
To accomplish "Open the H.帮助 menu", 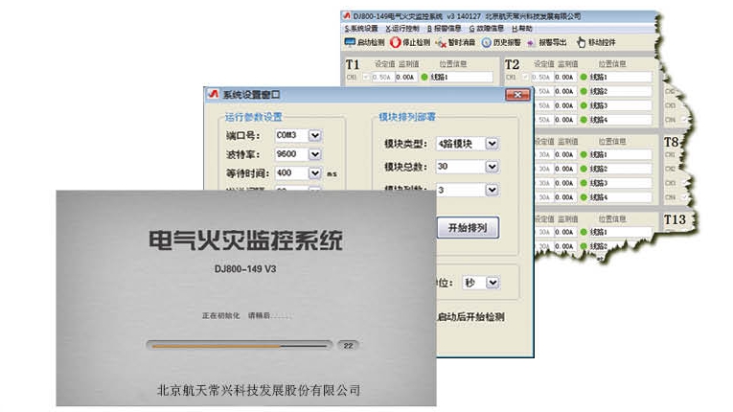I will point(522,29).
